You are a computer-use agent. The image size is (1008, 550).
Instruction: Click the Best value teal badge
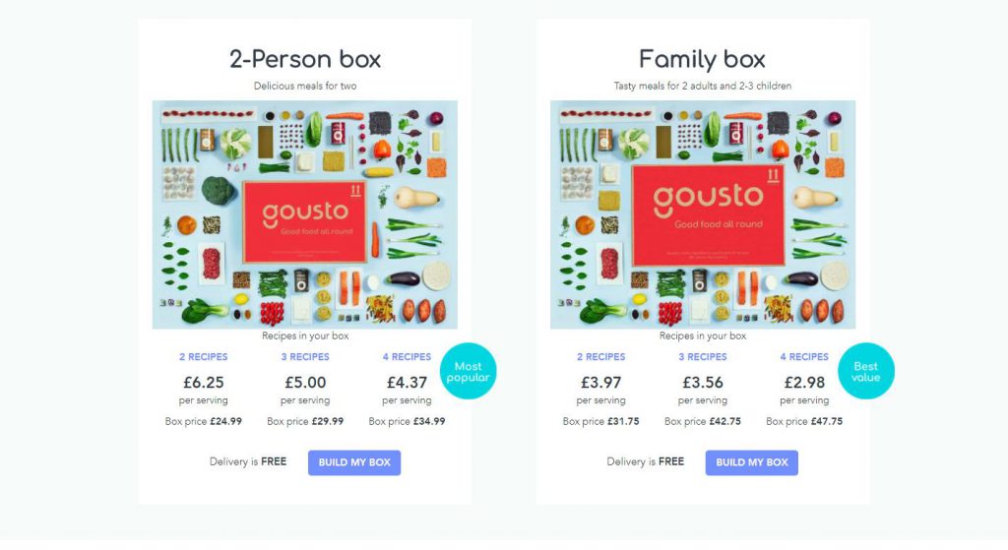866,371
